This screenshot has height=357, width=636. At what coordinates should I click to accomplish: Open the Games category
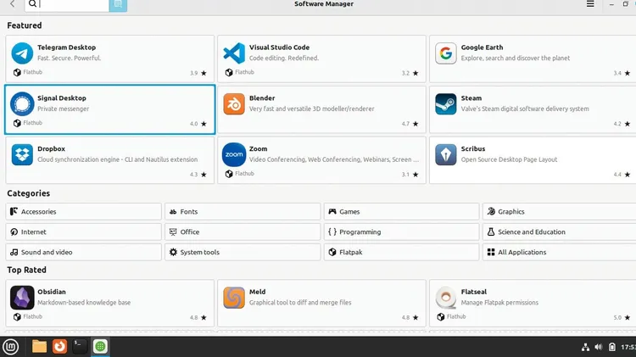[402, 211]
